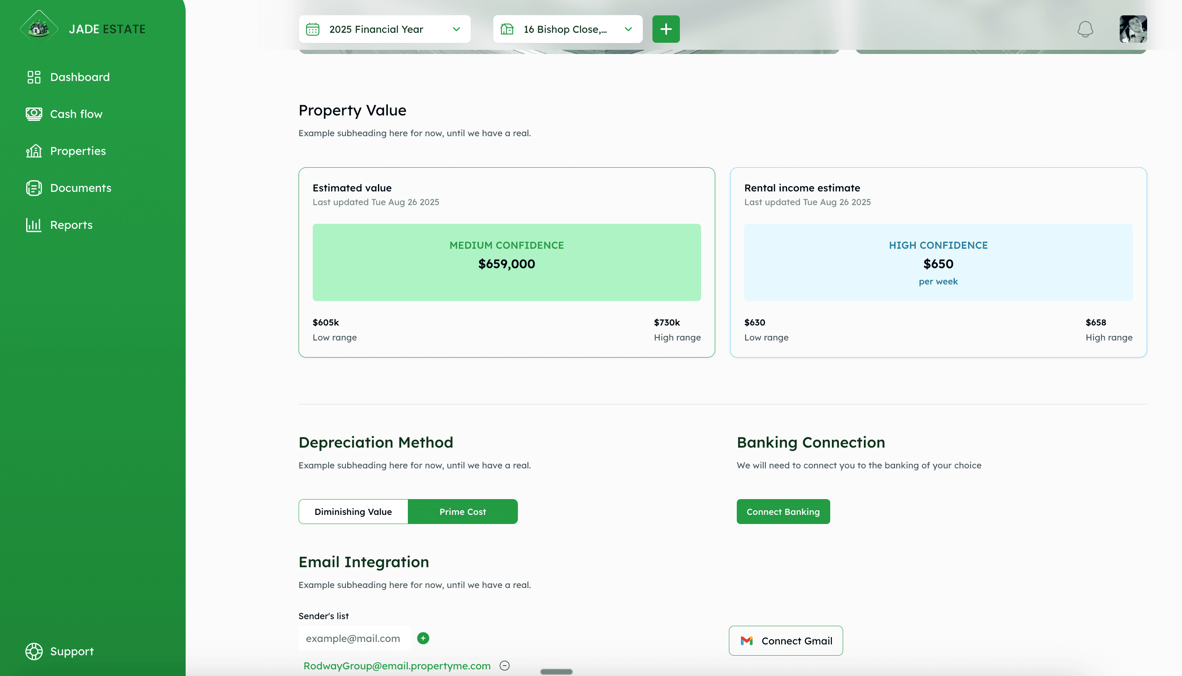The image size is (1182, 676).
Task: Click the Support lifebuoy icon
Action: click(x=34, y=652)
